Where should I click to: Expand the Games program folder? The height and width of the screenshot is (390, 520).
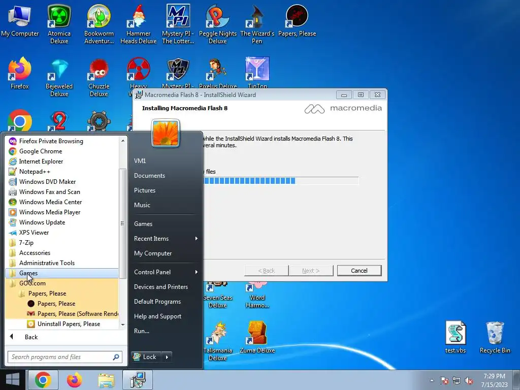coord(61,273)
